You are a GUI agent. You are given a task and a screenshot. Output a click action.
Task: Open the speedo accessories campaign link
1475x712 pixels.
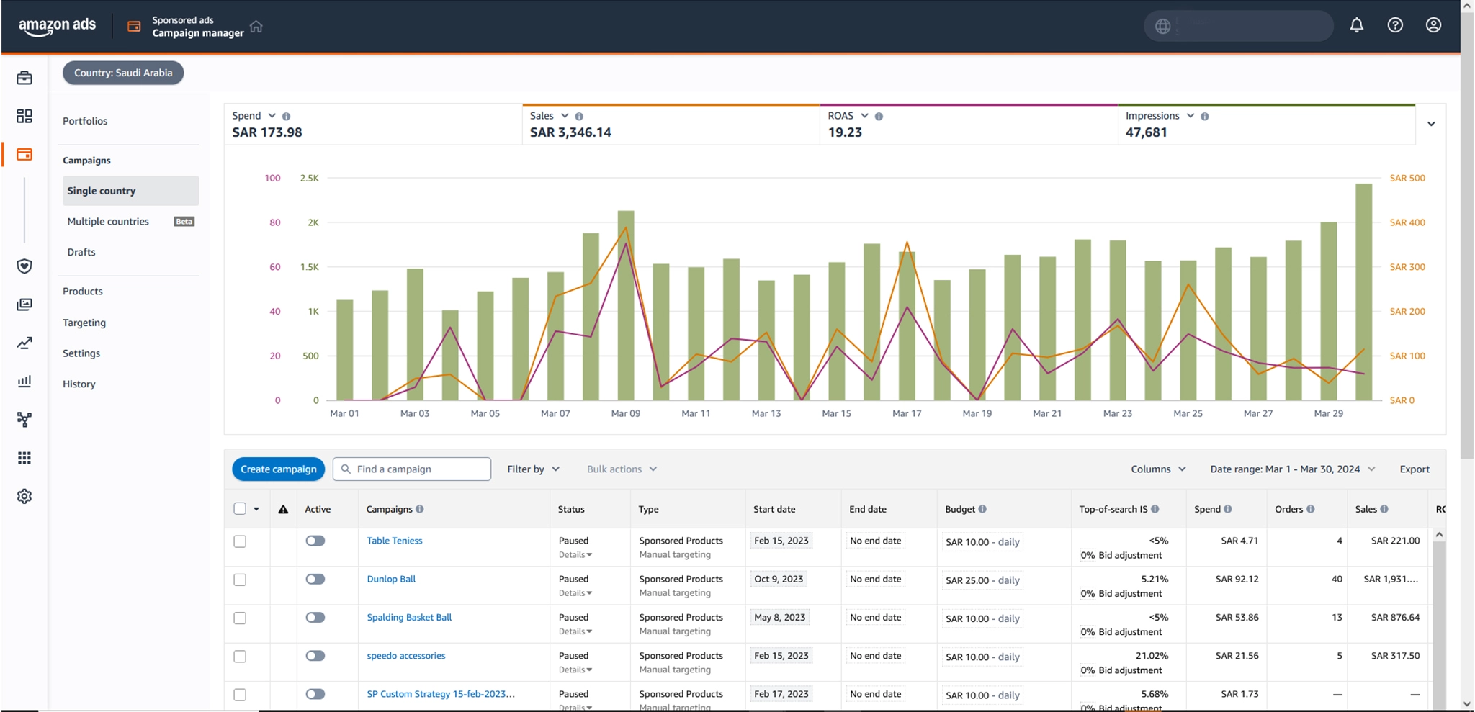tap(406, 656)
